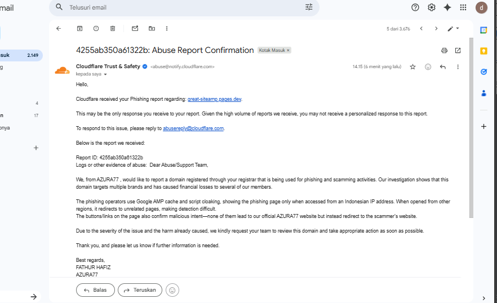Remove the Kotak Masuk label
Image resolution: width=497 pixels, height=303 pixels.
point(288,50)
